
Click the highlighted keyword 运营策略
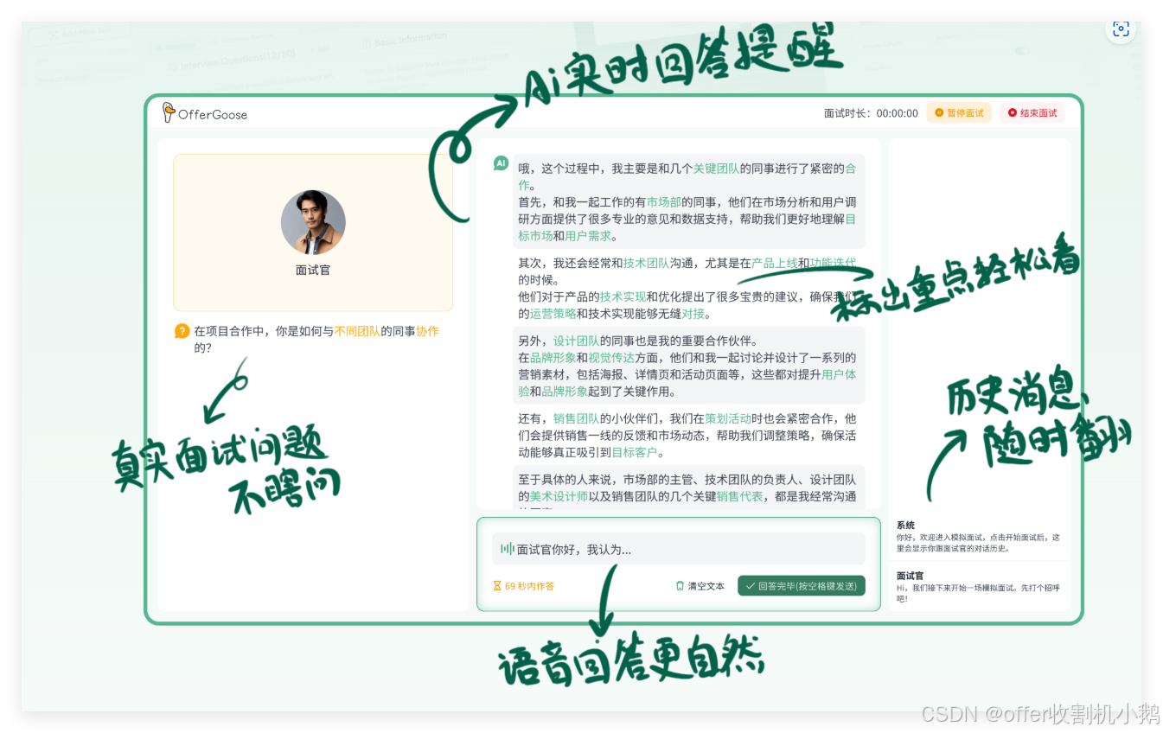click(x=553, y=314)
